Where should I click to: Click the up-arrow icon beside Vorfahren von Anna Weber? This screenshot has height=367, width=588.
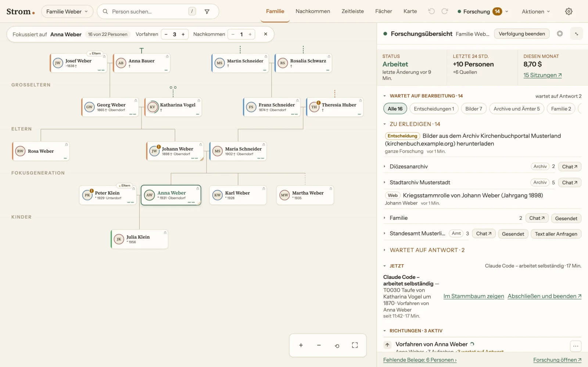[x=387, y=345]
